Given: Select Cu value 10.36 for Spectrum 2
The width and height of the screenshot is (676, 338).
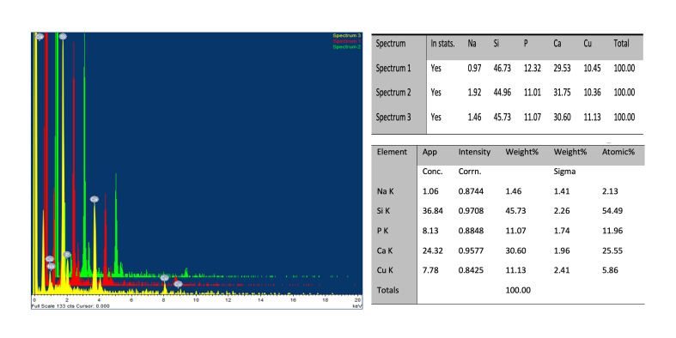Looking at the screenshot, I should point(592,93).
